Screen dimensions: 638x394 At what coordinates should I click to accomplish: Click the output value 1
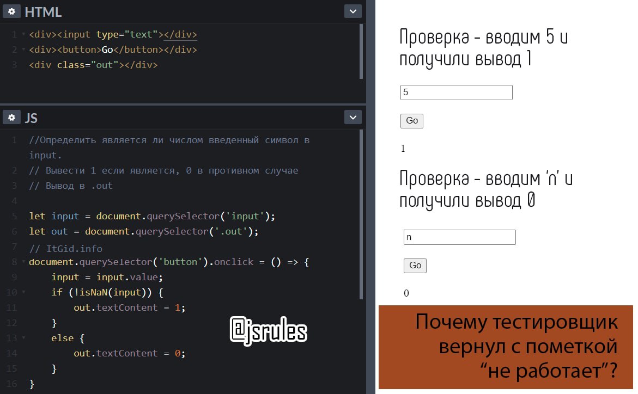pyautogui.click(x=403, y=149)
